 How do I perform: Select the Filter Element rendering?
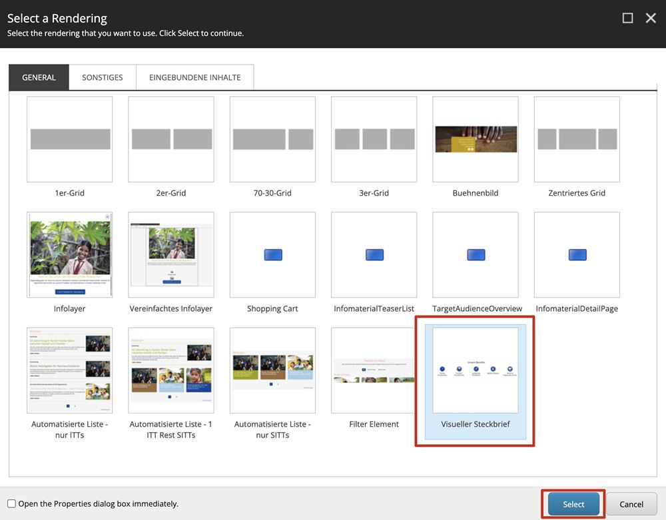click(374, 370)
